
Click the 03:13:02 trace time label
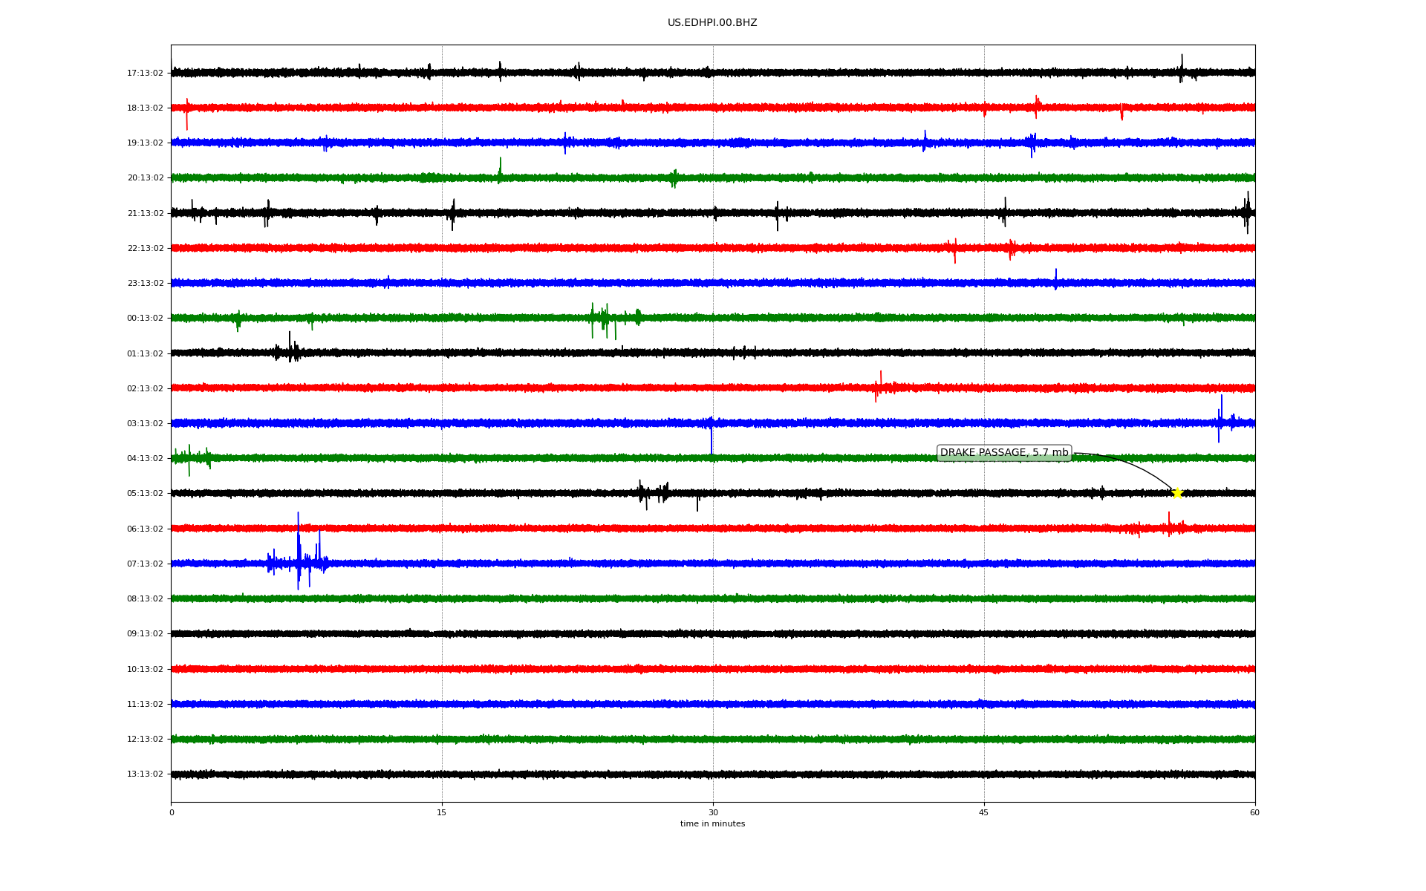click(145, 423)
